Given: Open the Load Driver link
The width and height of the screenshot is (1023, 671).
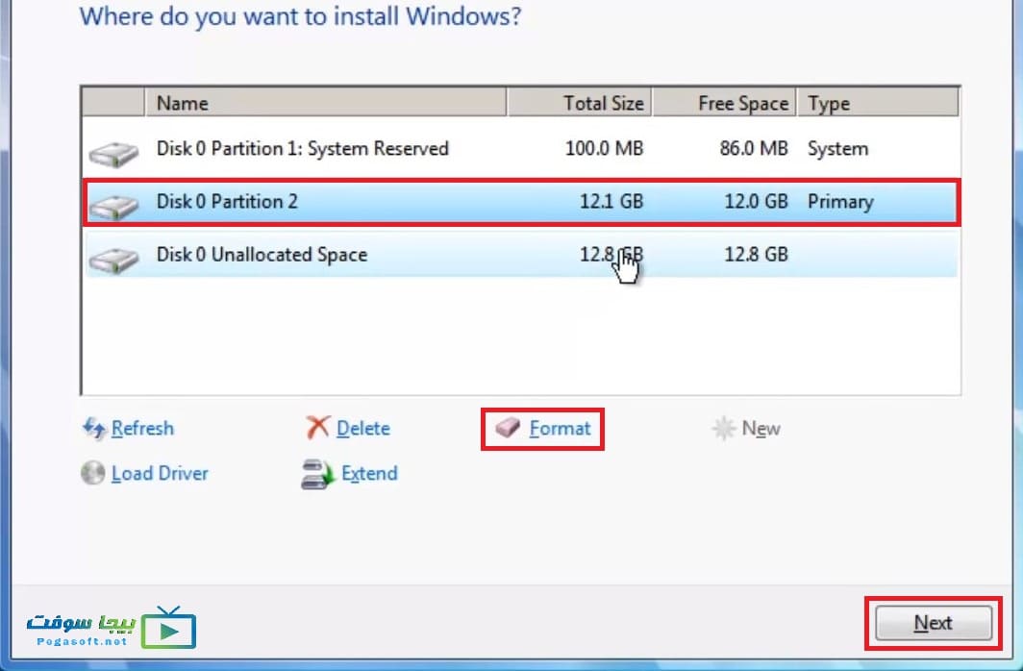Looking at the screenshot, I should 160,473.
